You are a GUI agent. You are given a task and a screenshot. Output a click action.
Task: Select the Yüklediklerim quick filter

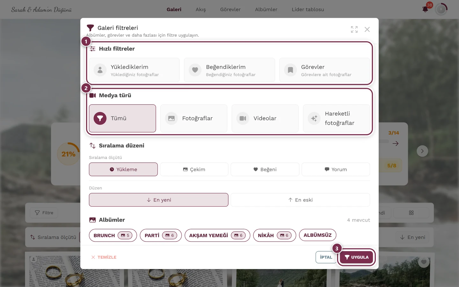pyautogui.click(x=134, y=70)
